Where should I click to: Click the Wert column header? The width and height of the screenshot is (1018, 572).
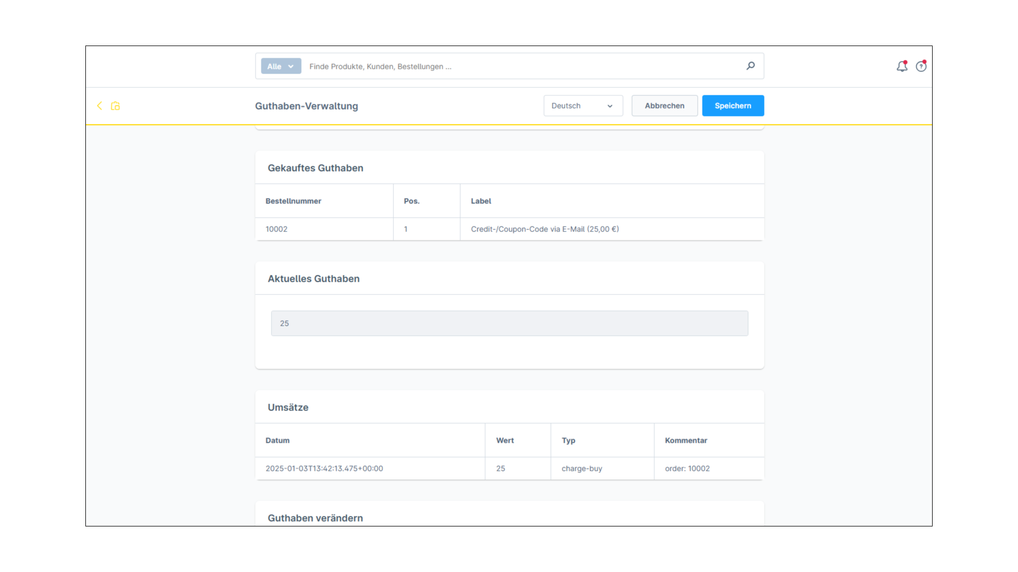518,440
